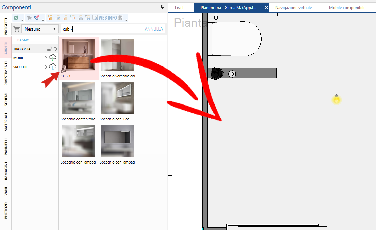Expand the MOBILI category chevron
The width and height of the screenshot is (376, 230).
[46, 58]
